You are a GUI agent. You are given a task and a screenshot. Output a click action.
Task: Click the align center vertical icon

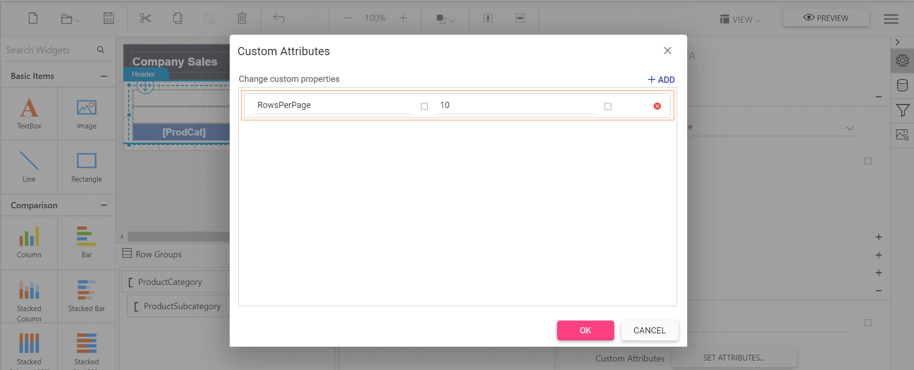pyautogui.click(x=488, y=18)
